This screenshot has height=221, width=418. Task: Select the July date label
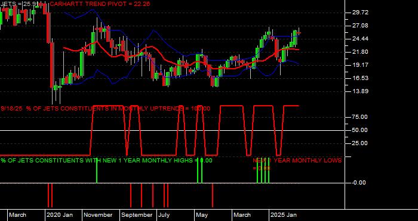pos(164,215)
